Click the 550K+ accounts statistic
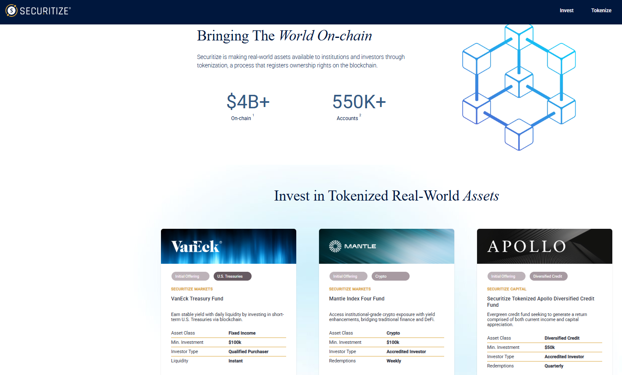This screenshot has width=622, height=375. pyautogui.click(x=359, y=102)
